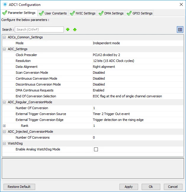The height and width of the screenshot is (192, 186).
Task: Collapse the ADC_Settings group
Action: point(4,49)
